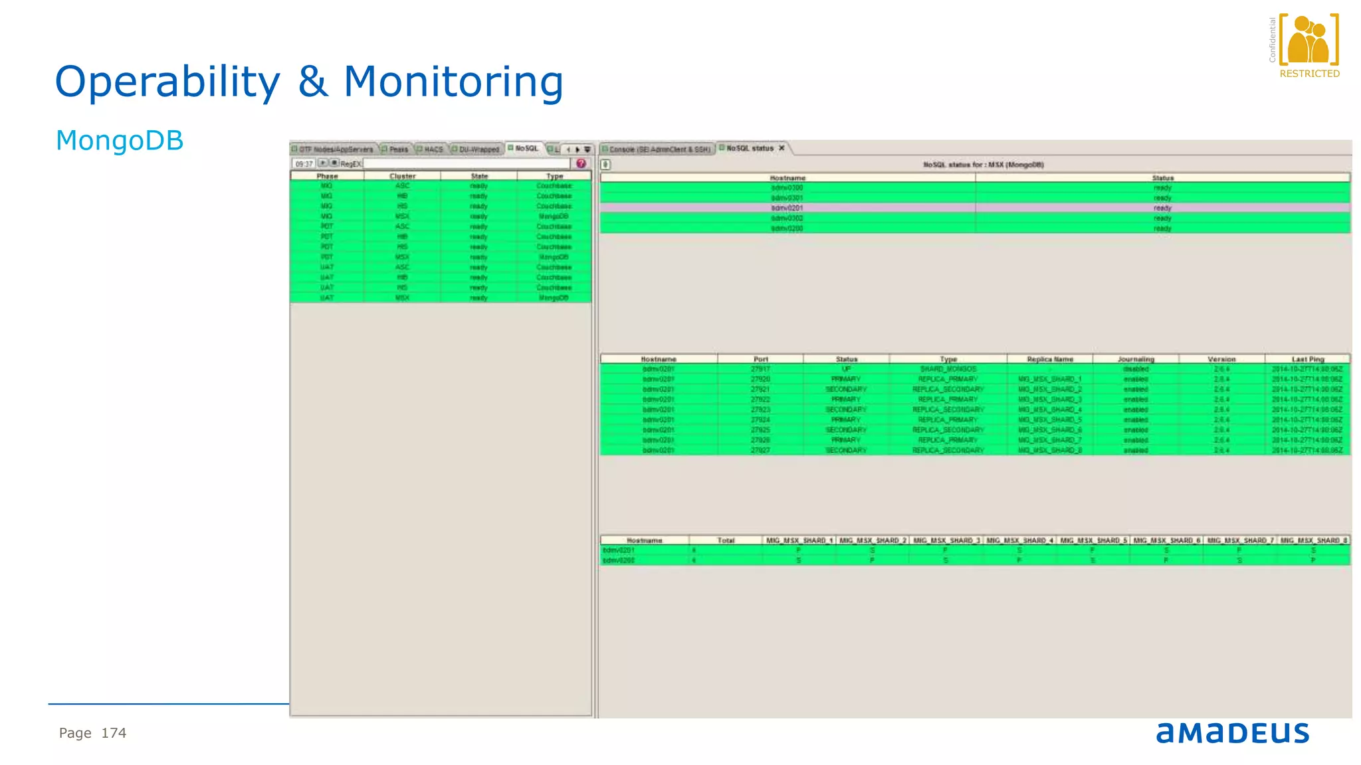Image resolution: width=1361 pixels, height=765 pixels.
Task: Click the Version column header
Action: (1221, 359)
